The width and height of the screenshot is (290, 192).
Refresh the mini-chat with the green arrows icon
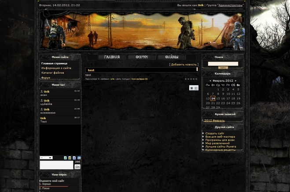(x=65, y=158)
